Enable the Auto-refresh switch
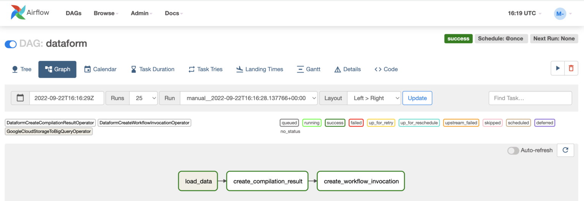This screenshot has height=201, width=584. (x=513, y=150)
